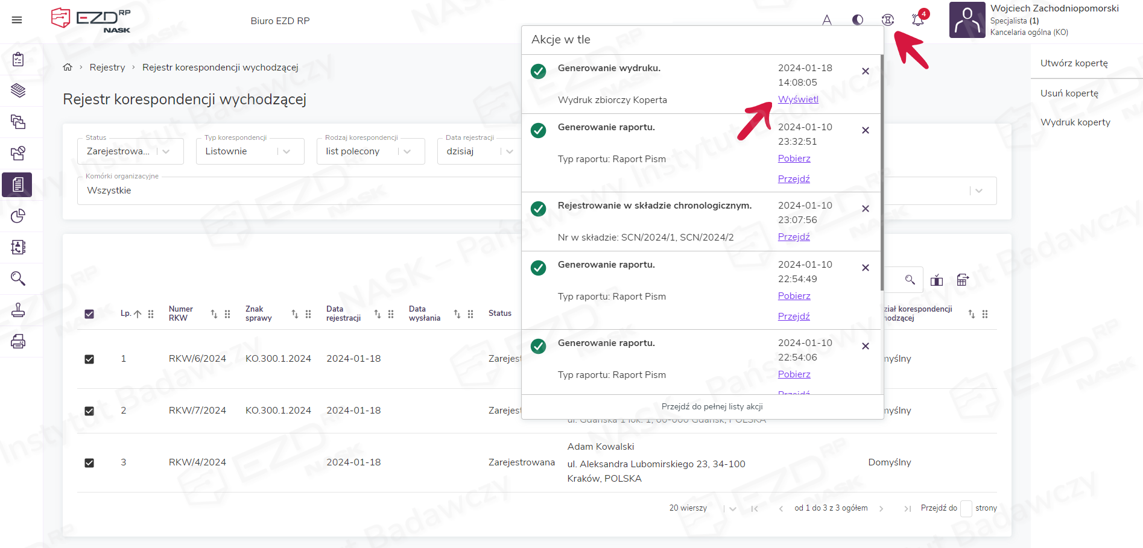Go to the full actions list link
Screen dimensions: 1143x548
pyautogui.click(x=712, y=407)
